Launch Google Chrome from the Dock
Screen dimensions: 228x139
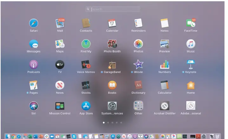tap(13, 136)
